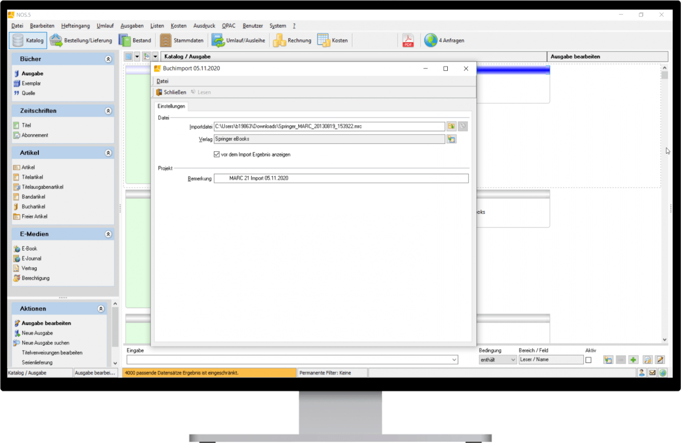Viewport: 681px width, 443px height.
Task: Open the Bedingung 'enthält' dropdown
Action: (498, 360)
